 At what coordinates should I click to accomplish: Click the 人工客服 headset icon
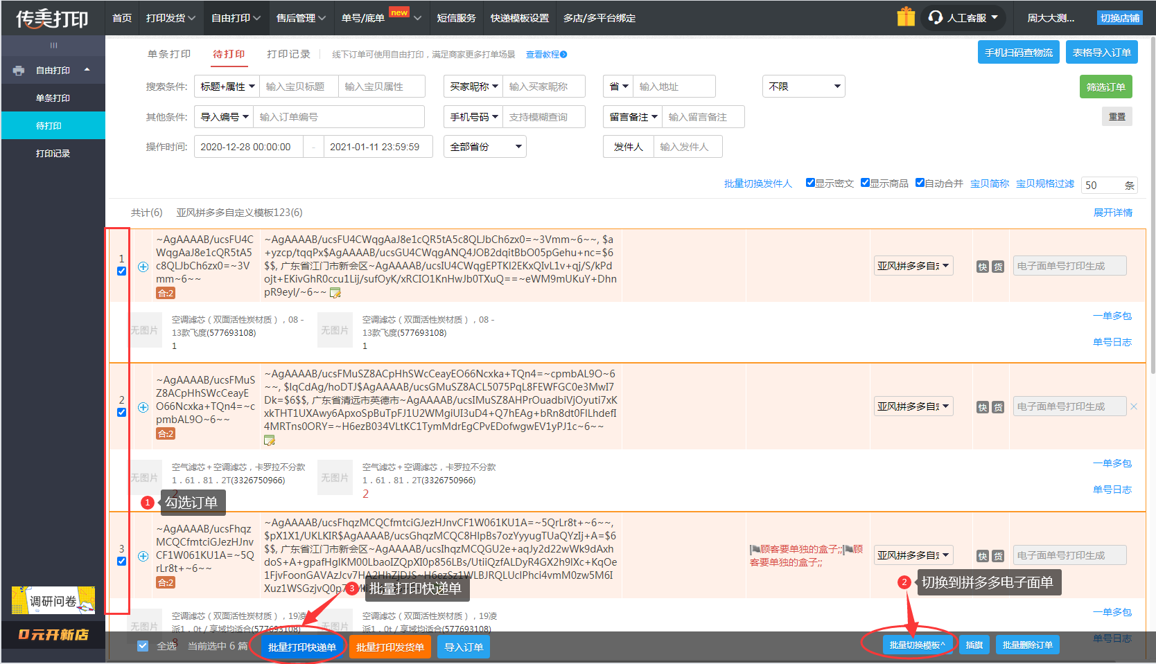point(936,17)
